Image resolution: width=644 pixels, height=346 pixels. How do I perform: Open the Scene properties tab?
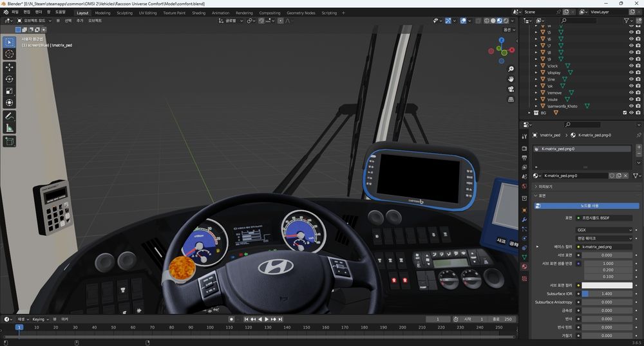[524, 177]
